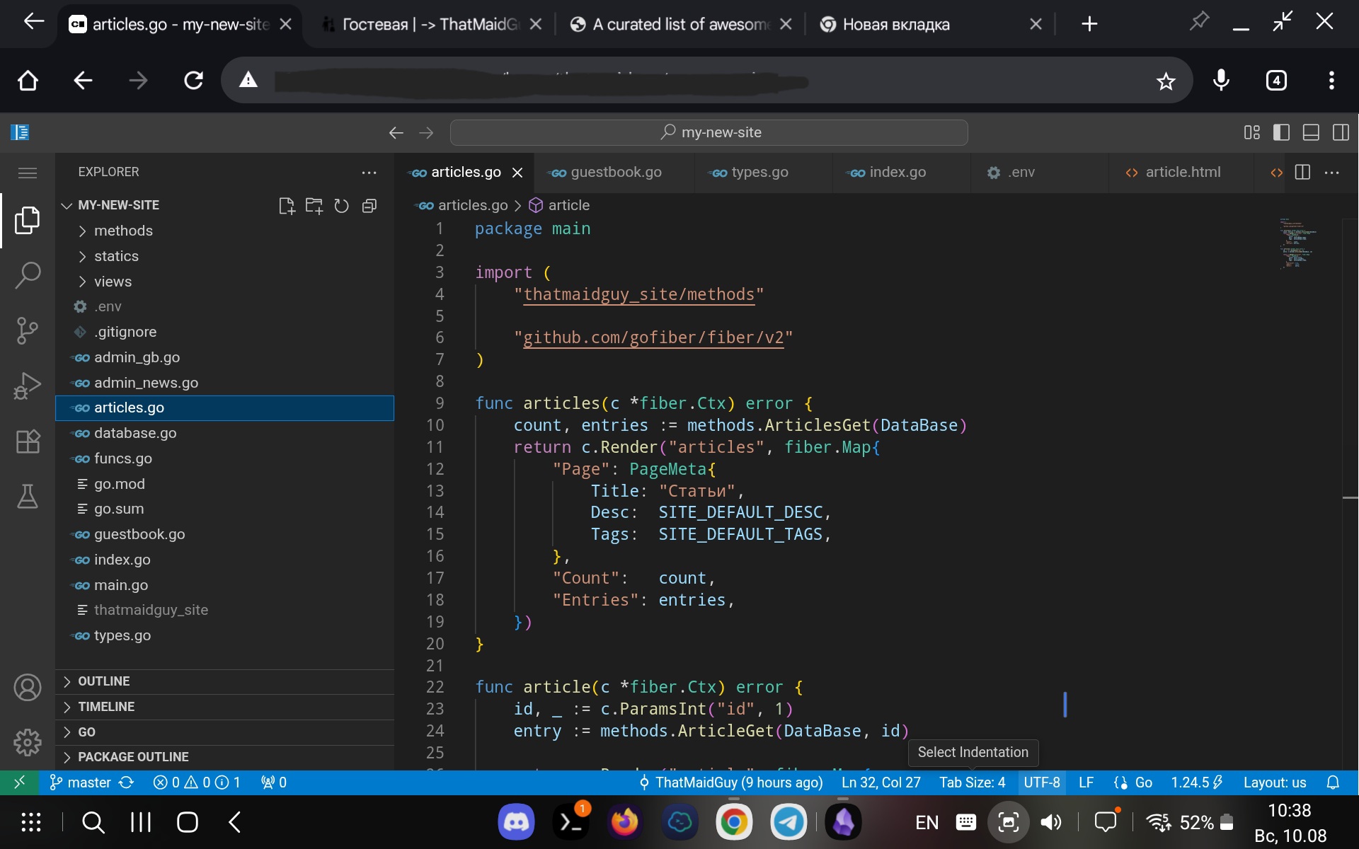The height and width of the screenshot is (849, 1359).
Task: Click Collapse Folders icon in Explorer
Action: click(369, 206)
